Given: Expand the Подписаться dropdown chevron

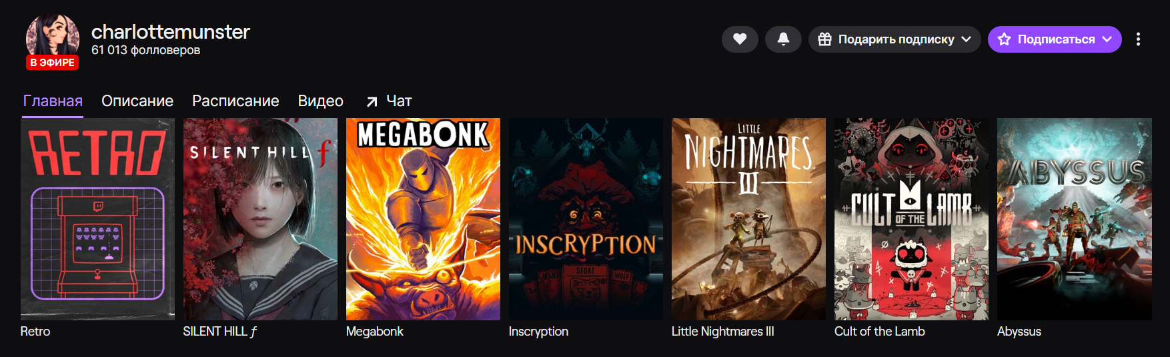Looking at the screenshot, I should [x=1107, y=39].
